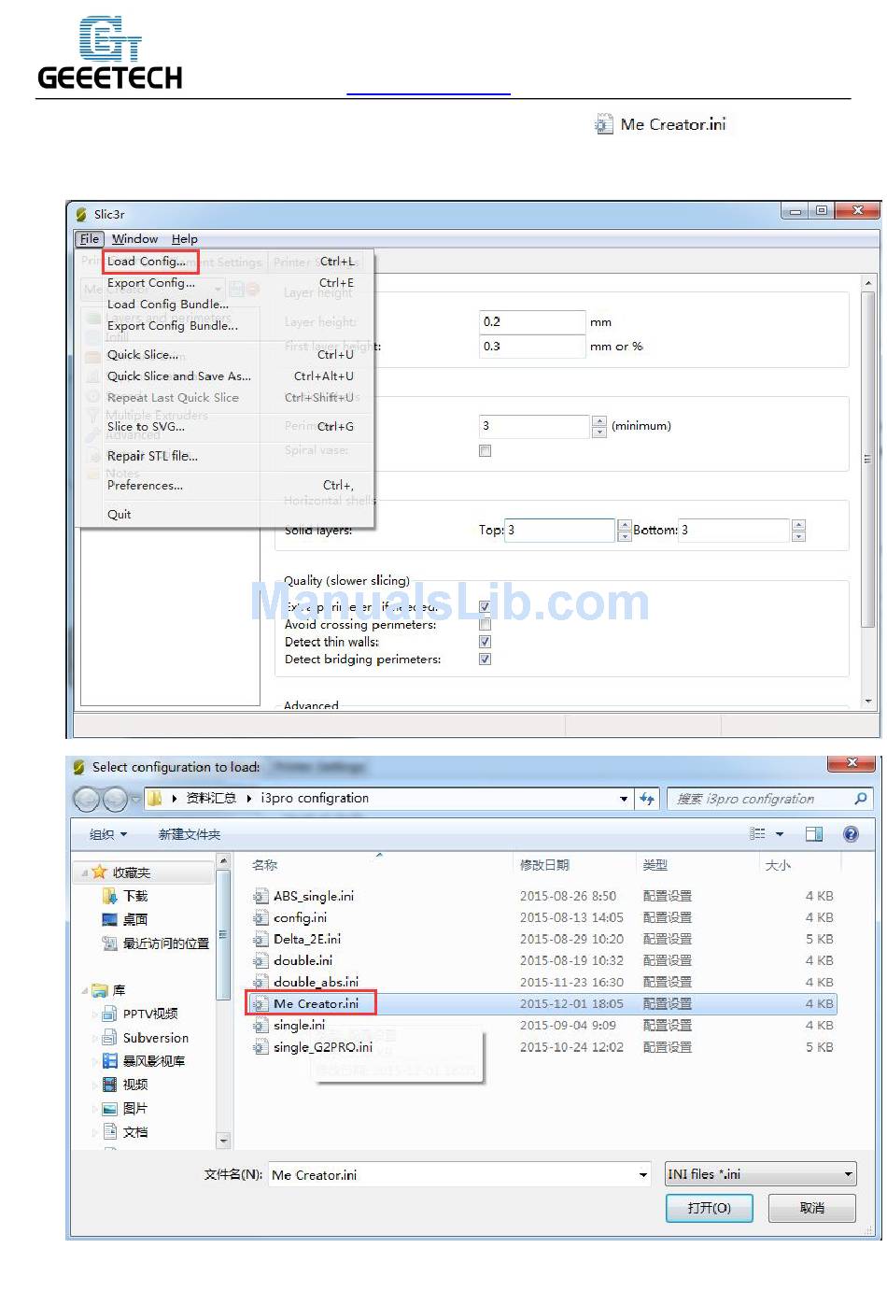
Task: Cancel the dialog with 取消
Action: click(811, 1208)
